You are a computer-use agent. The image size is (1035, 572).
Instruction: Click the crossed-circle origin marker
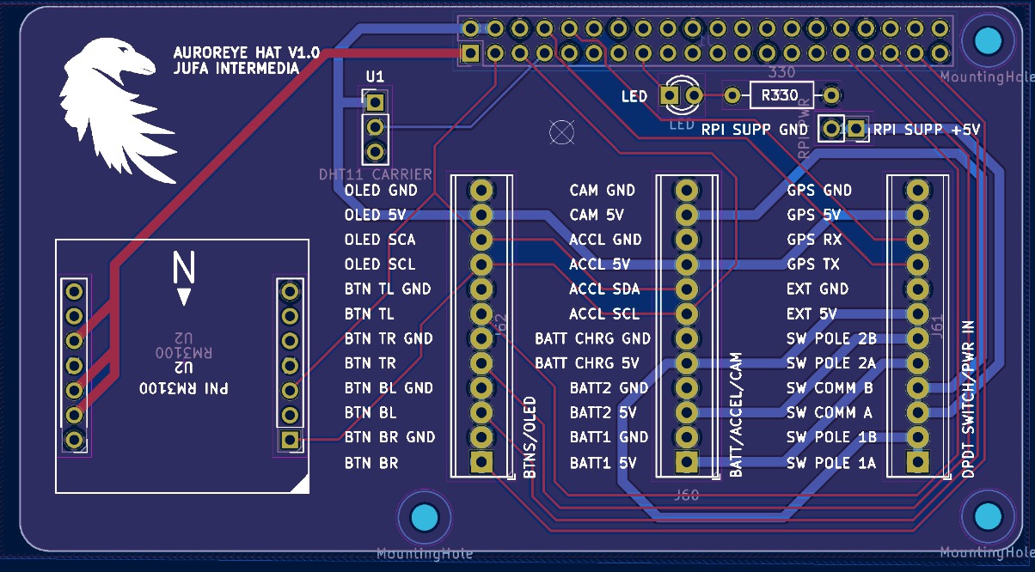[x=560, y=131]
